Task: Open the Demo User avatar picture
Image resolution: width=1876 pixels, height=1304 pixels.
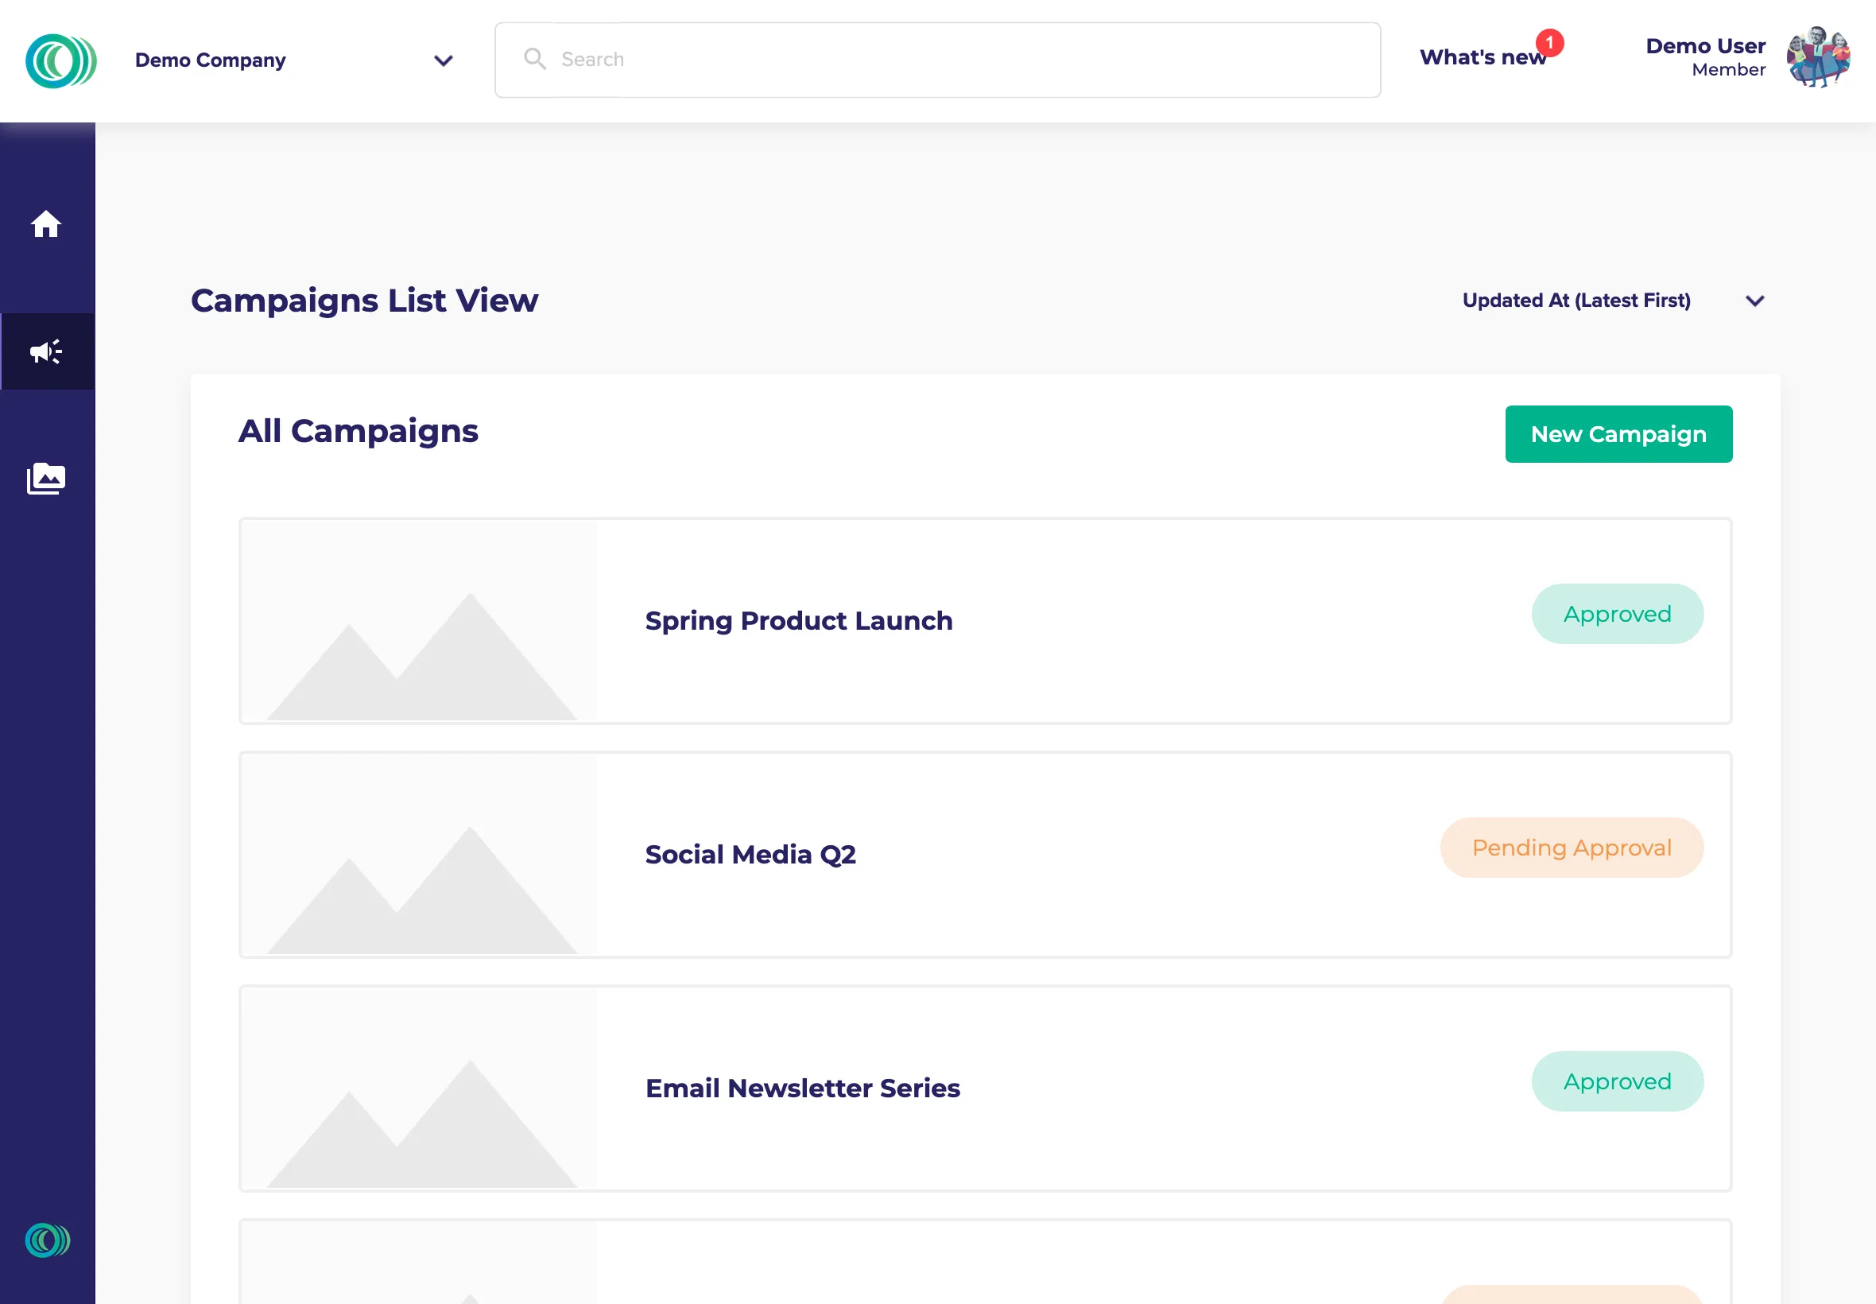Action: pyautogui.click(x=1818, y=57)
